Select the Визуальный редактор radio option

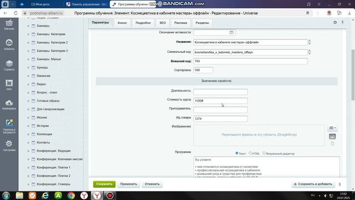(264, 153)
